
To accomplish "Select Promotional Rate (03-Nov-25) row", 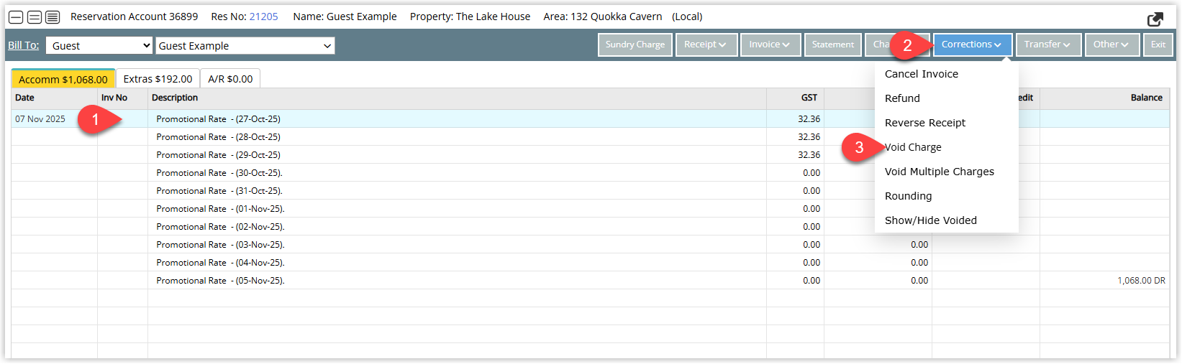I will coord(590,245).
